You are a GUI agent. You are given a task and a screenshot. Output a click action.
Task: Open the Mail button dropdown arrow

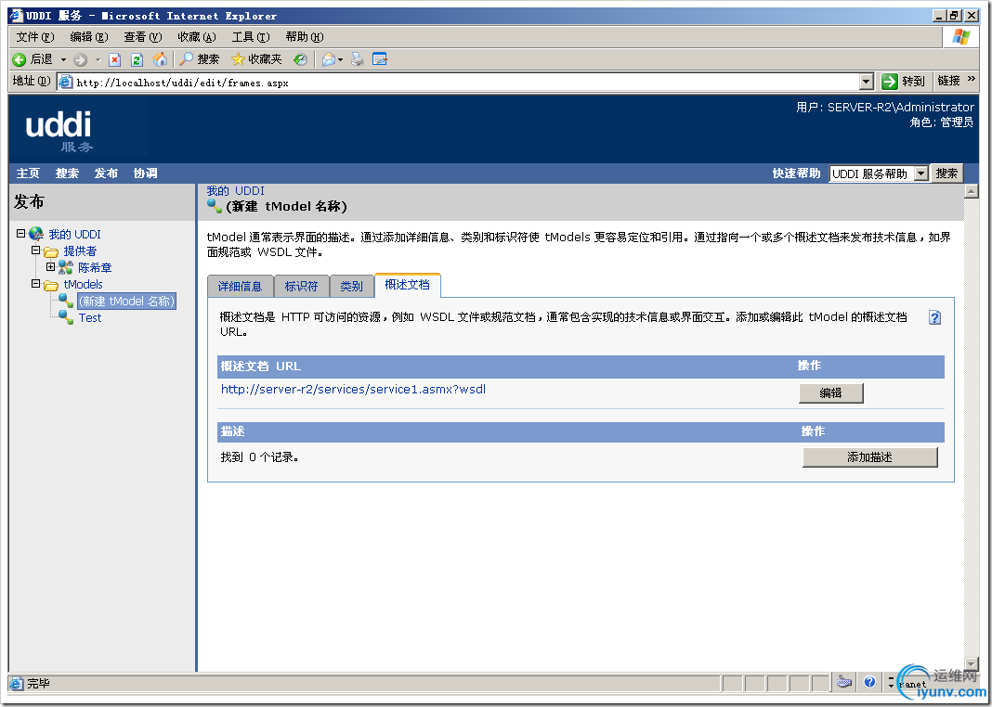coord(340,60)
